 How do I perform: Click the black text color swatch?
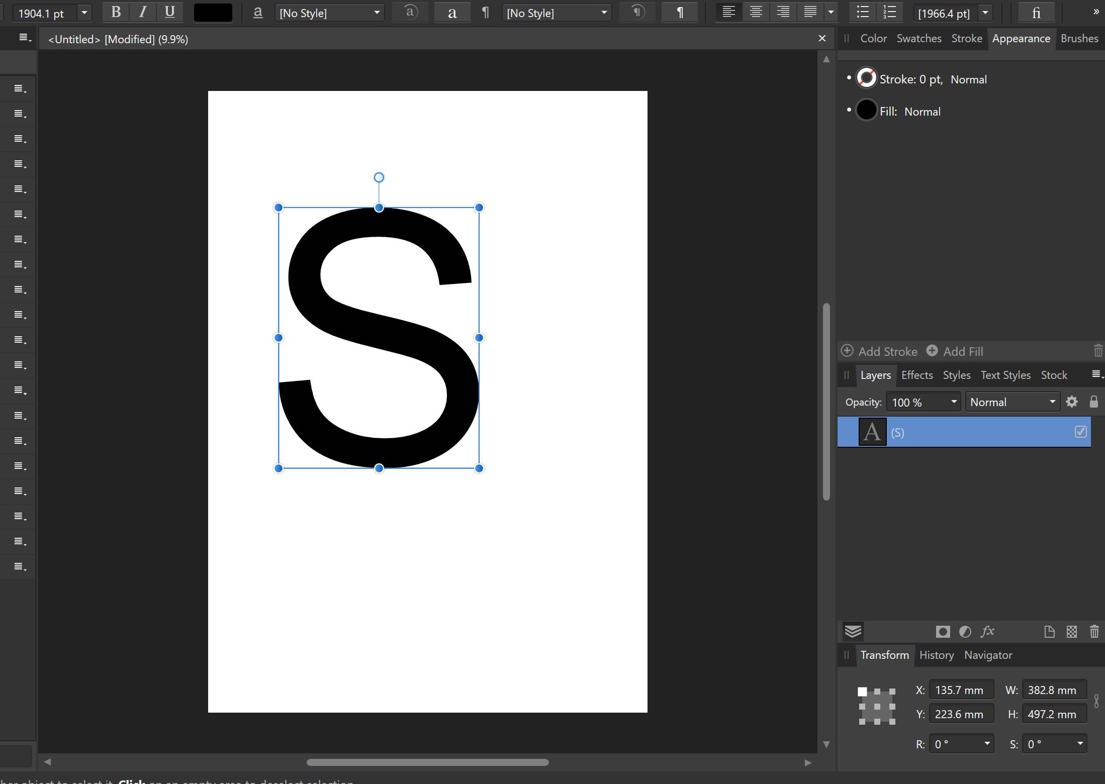click(x=213, y=13)
